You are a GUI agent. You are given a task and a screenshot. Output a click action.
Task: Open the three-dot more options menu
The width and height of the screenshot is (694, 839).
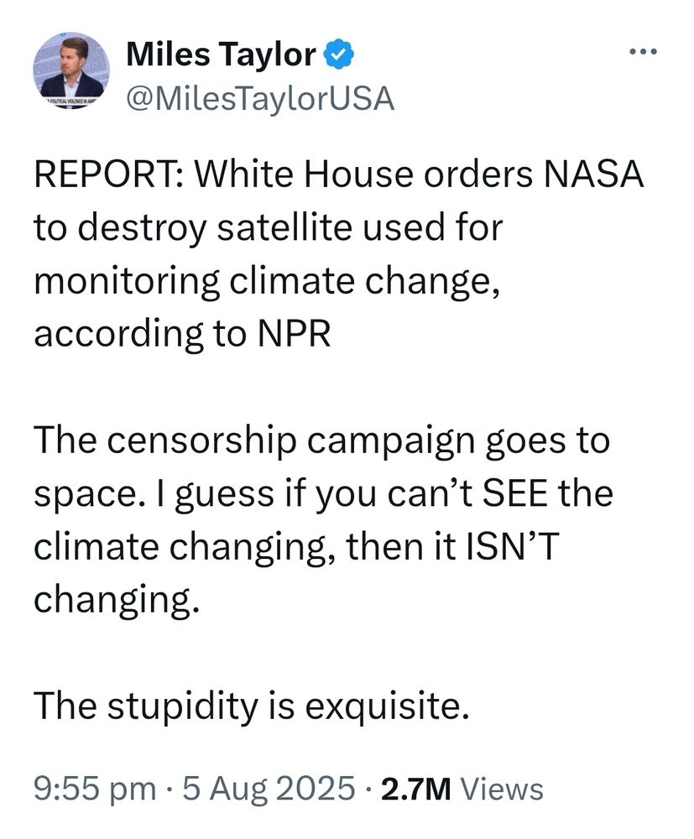coord(642,52)
